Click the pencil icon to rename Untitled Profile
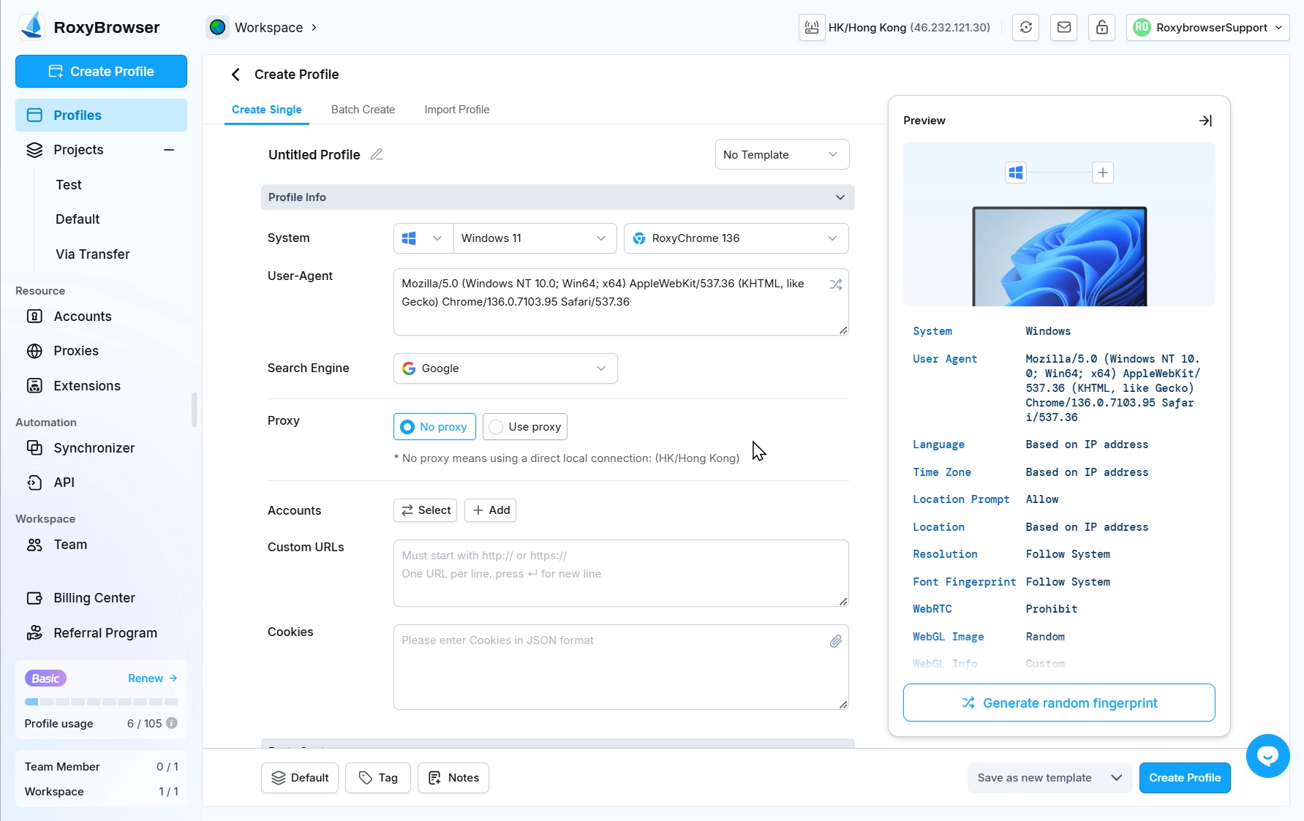 377,154
